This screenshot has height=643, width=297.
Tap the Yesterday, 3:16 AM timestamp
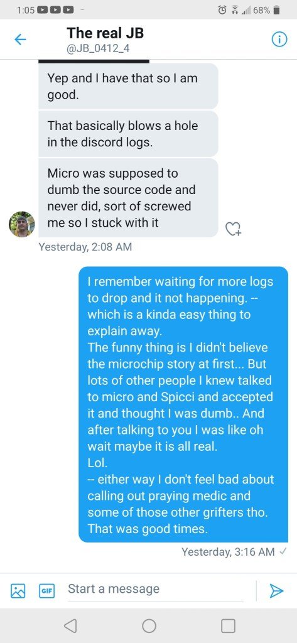(228, 552)
